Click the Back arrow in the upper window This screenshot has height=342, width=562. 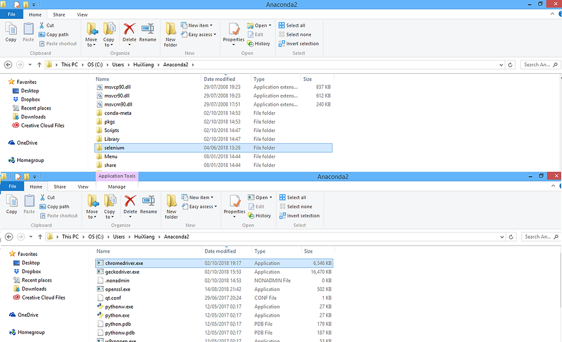click(x=8, y=65)
